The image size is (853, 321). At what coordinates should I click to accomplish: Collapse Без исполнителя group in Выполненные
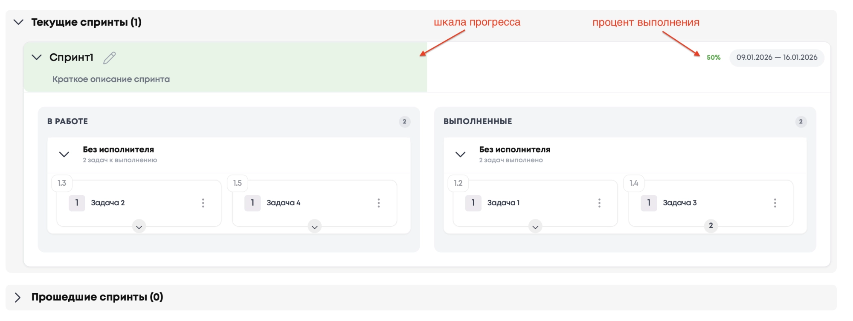tap(460, 154)
